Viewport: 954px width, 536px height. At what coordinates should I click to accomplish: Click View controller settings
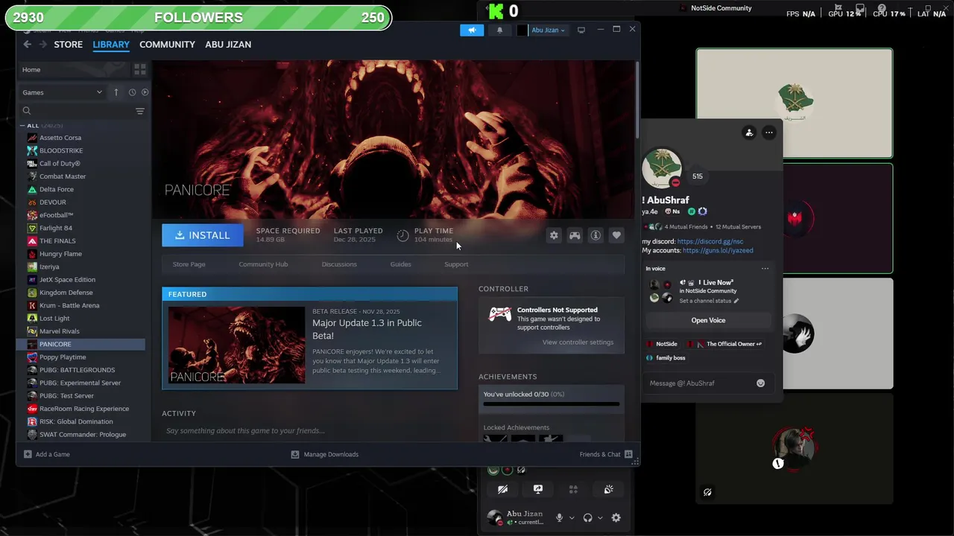578,342
